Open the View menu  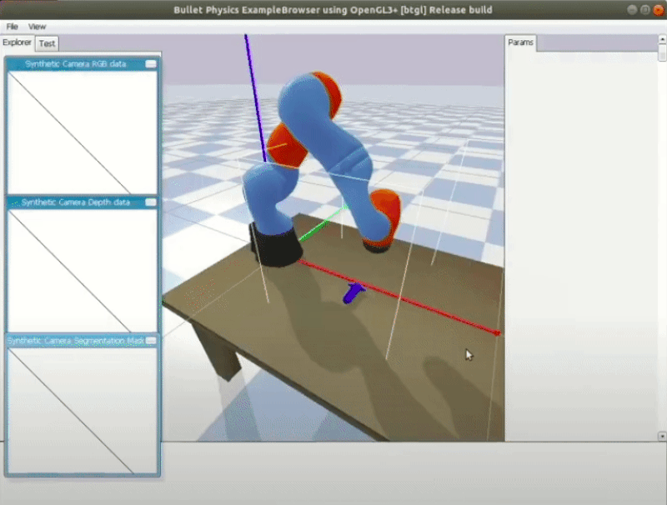pos(38,27)
